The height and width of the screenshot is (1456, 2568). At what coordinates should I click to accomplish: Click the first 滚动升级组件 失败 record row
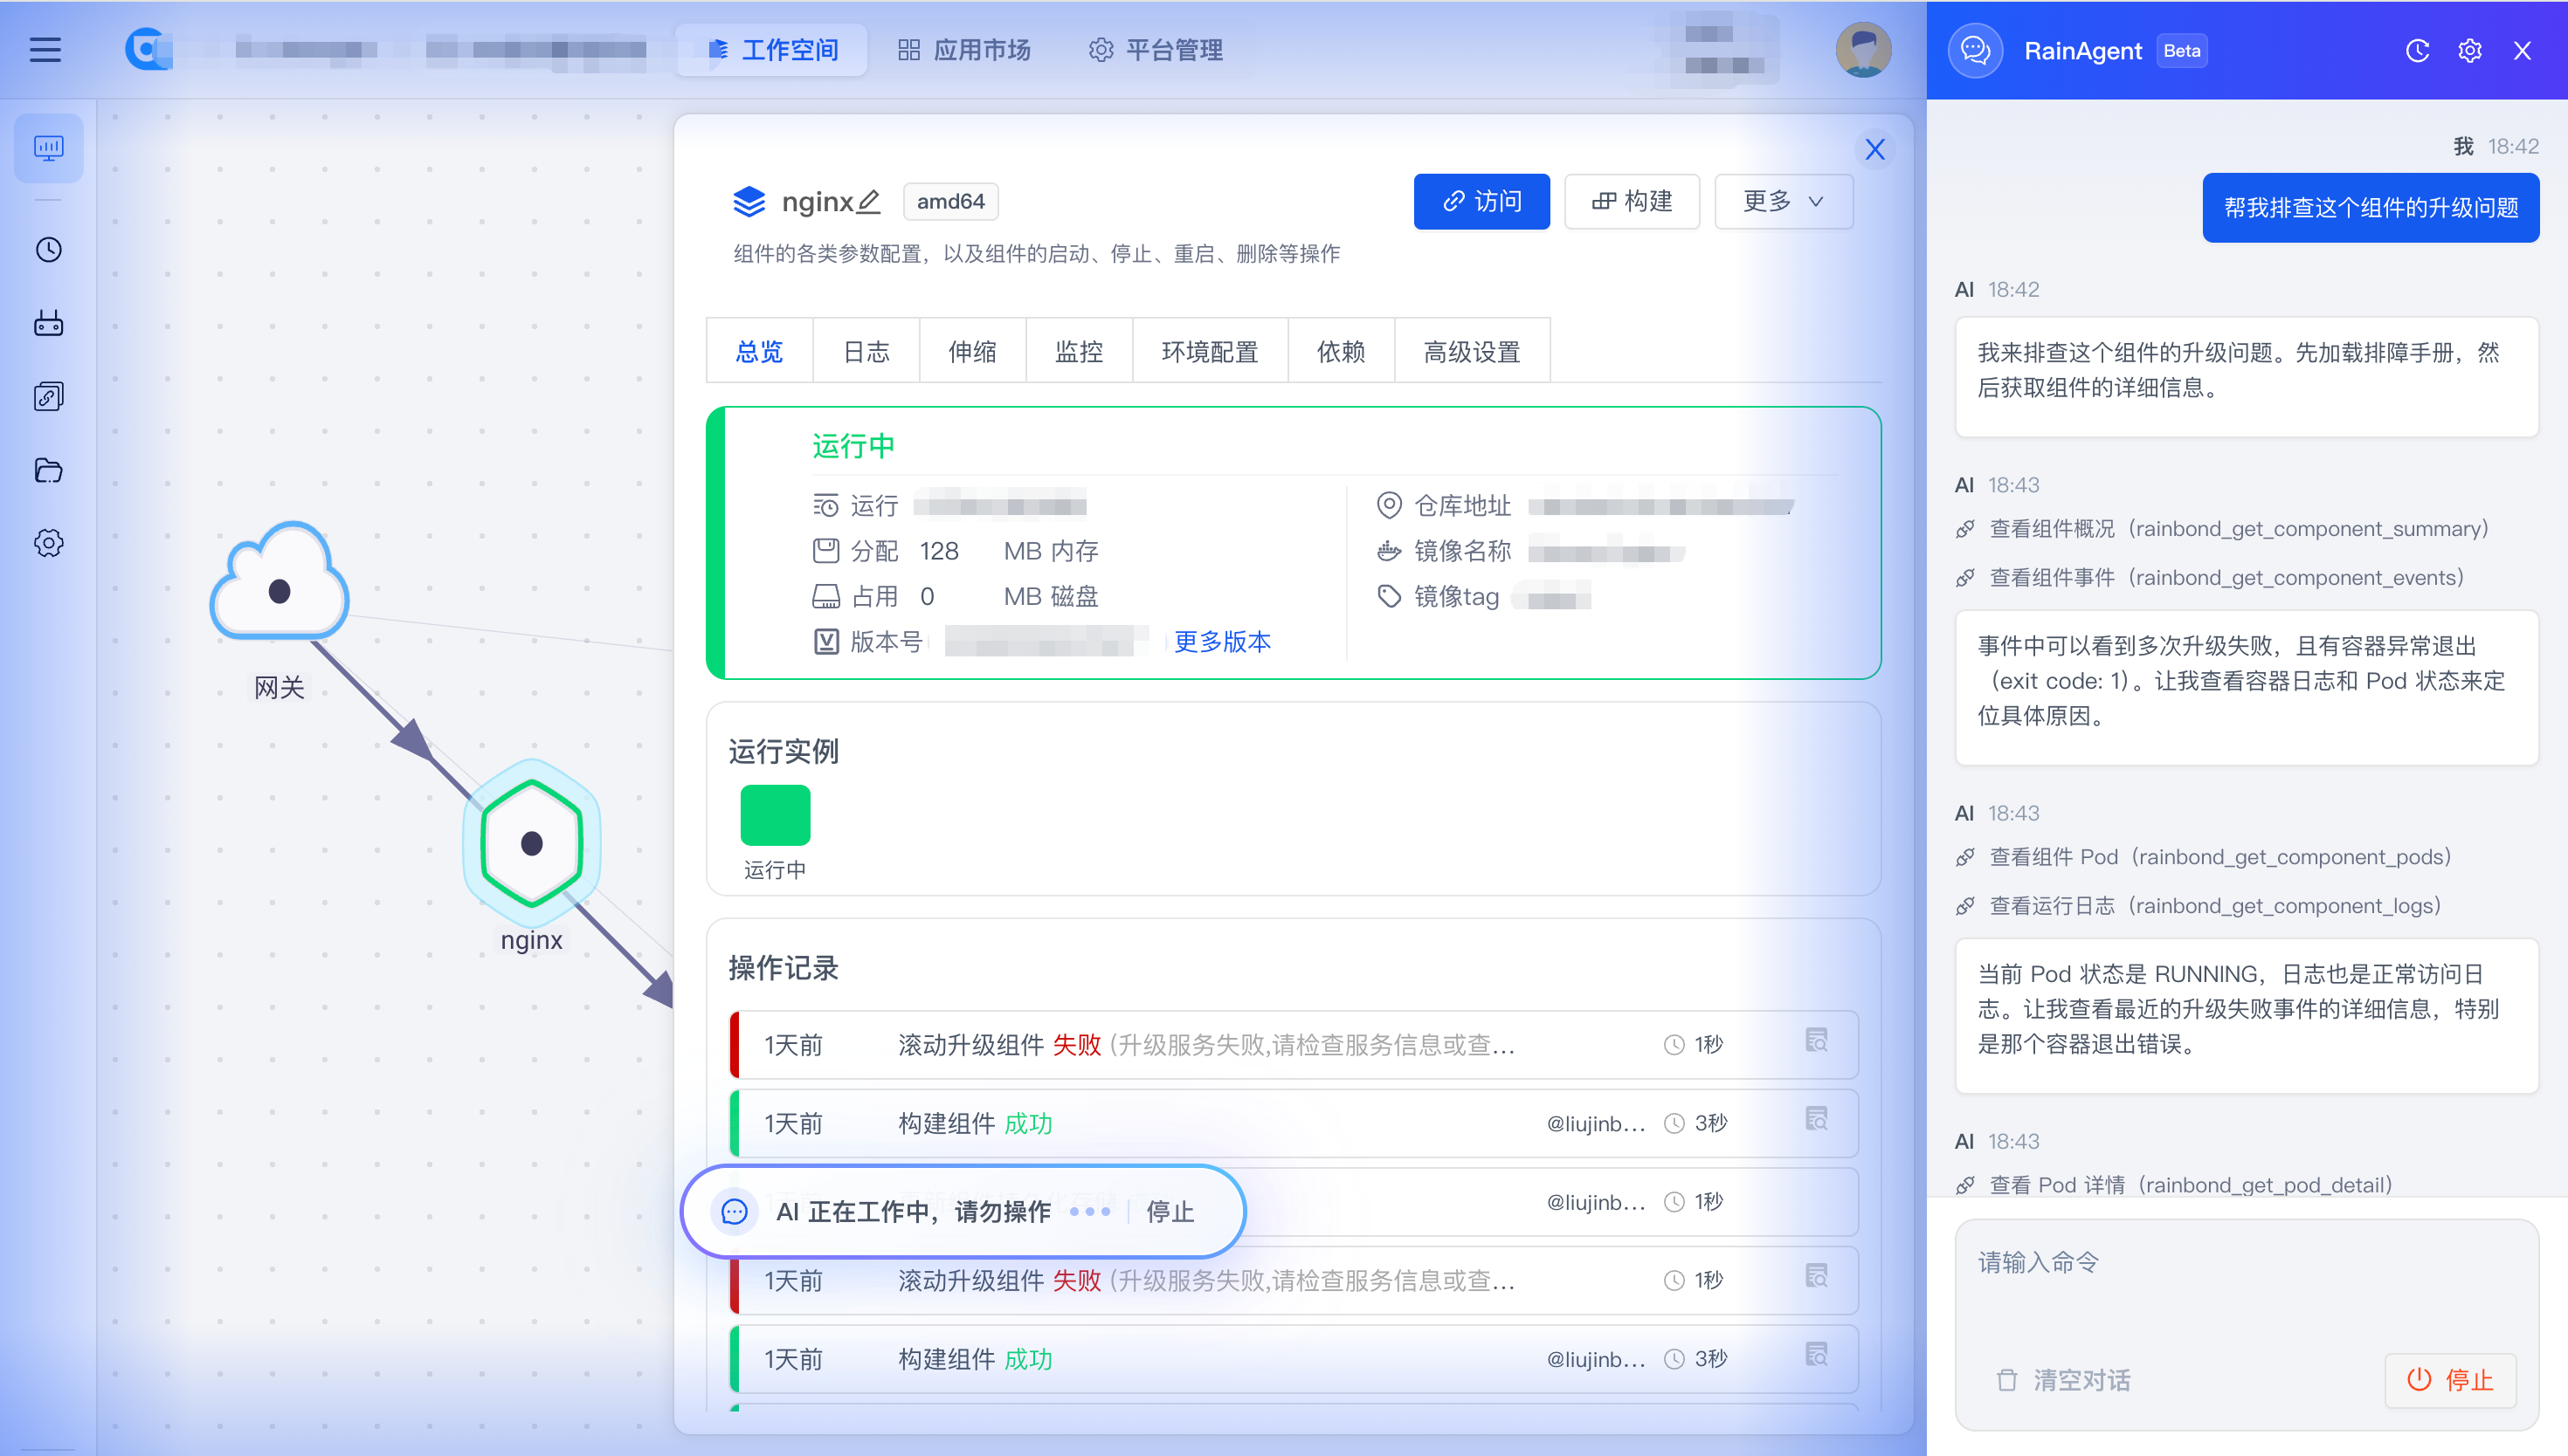pyautogui.click(x=1294, y=1044)
